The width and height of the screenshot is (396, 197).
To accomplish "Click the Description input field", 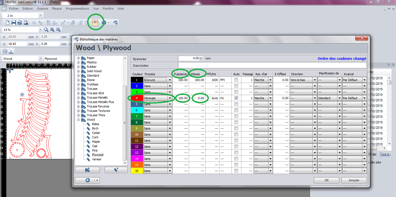I will (272, 66).
